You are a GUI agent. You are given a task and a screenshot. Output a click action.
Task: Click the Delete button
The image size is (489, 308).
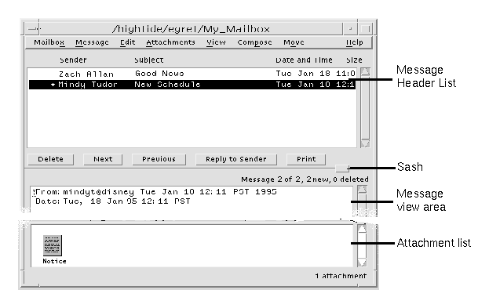pos(50,159)
